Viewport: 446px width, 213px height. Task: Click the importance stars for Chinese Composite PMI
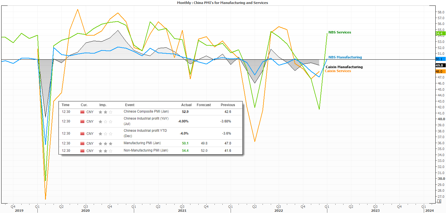pos(105,112)
